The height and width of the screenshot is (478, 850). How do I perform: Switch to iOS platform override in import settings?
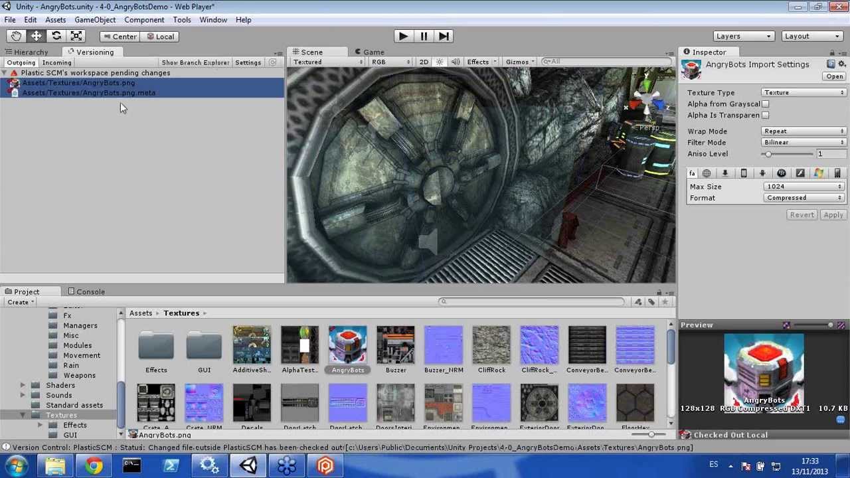click(x=744, y=173)
